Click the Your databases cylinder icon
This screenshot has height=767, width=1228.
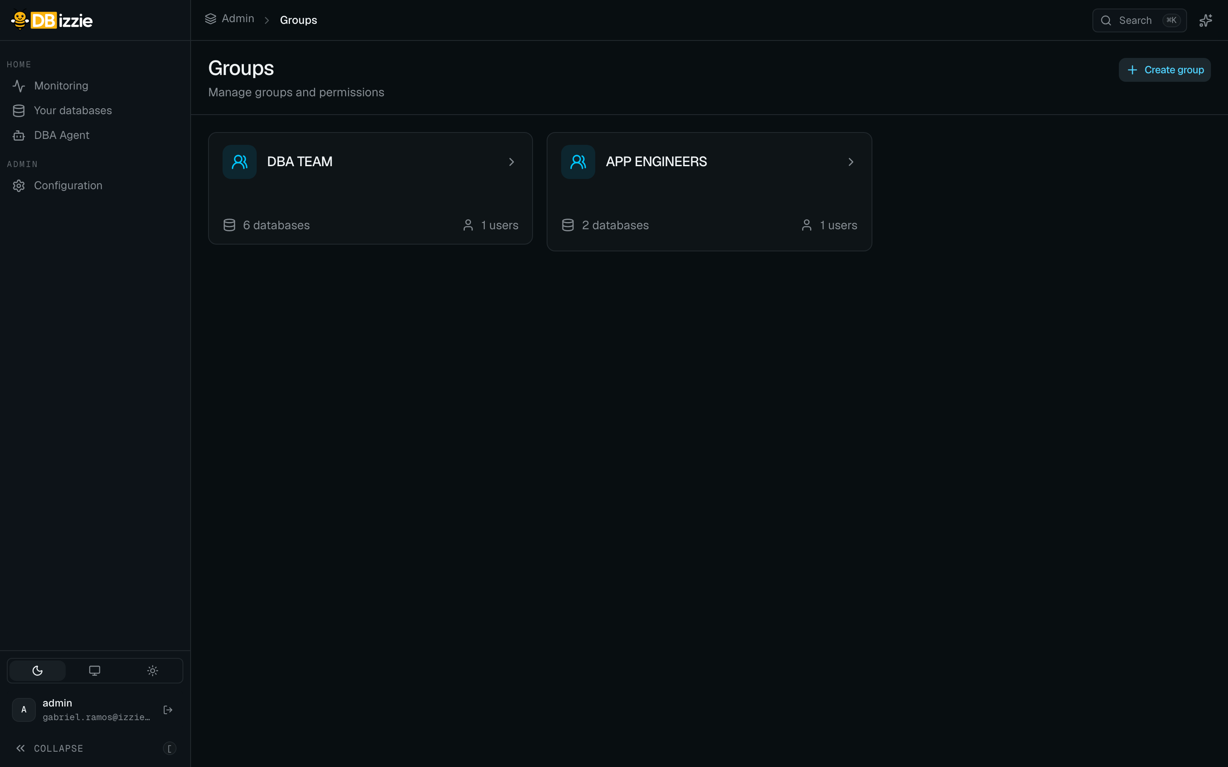(x=19, y=111)
